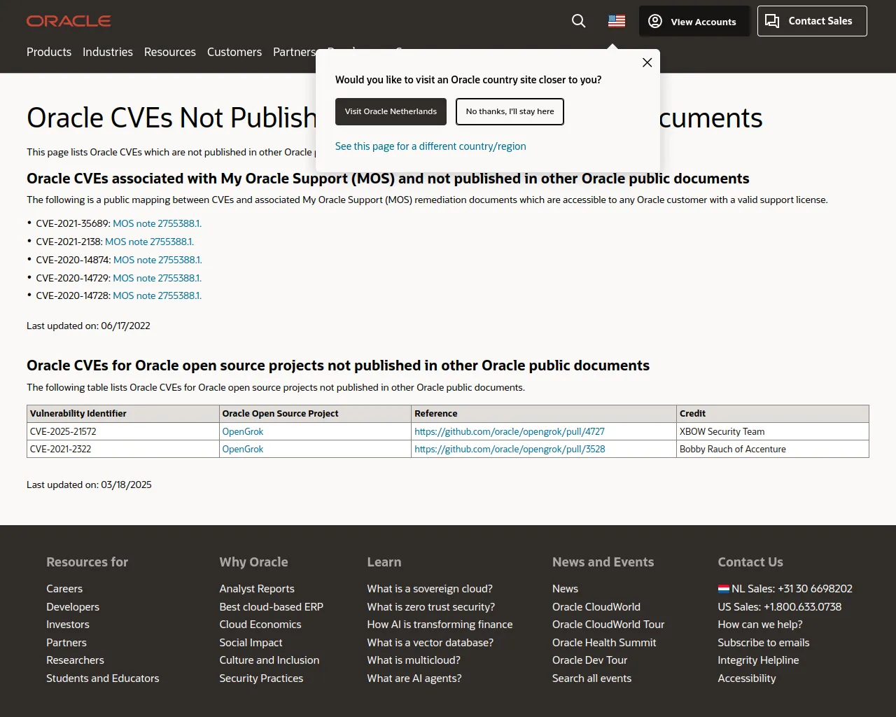This screenshot has height=717, width=896.
Task: Click Vulnerability Identifier column header
Action: (x=123, y=413)
